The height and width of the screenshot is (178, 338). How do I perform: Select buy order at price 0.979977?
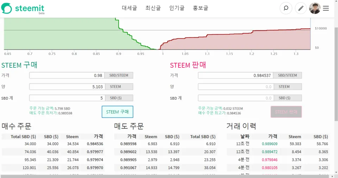click(53, 152)
